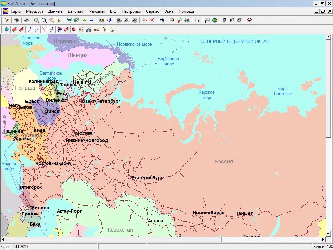Click the zoom out magnifier icon
Screen dimensions: 333x250
[x=44, y=20]
